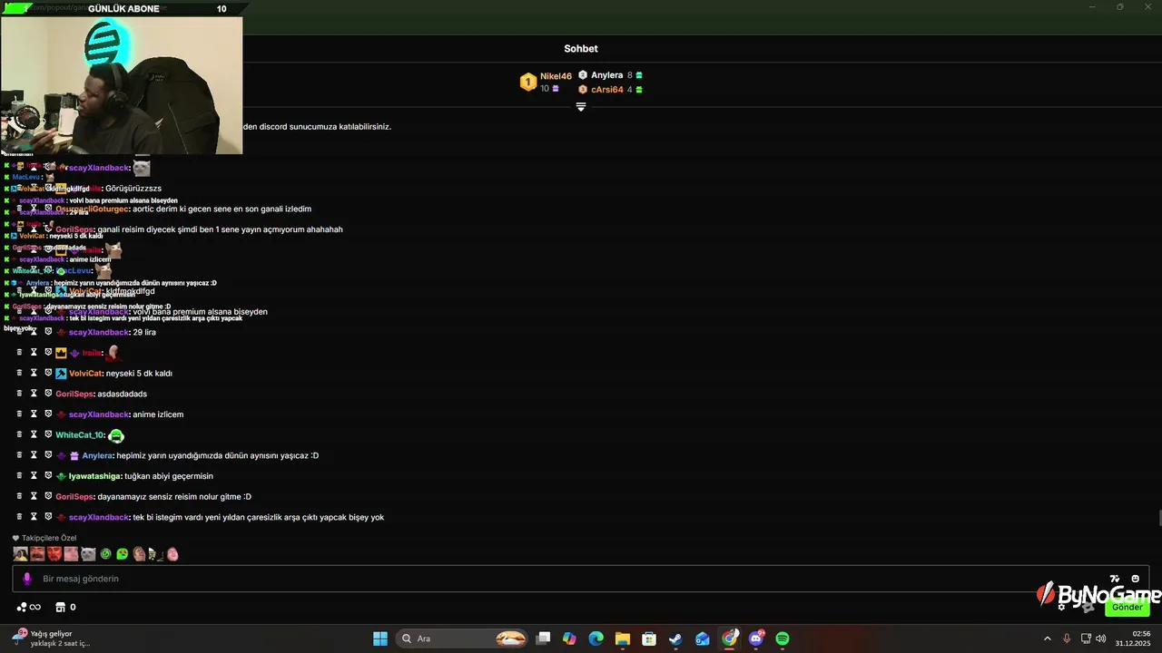Click the chat scrollbar on right edge
This screenshot has width=1162, height=653.
point(1159,518)
